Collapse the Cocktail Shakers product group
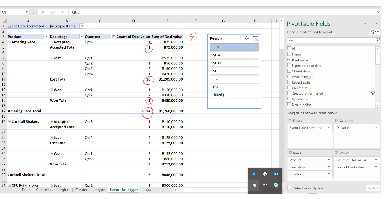 click(x=10, y=122)
